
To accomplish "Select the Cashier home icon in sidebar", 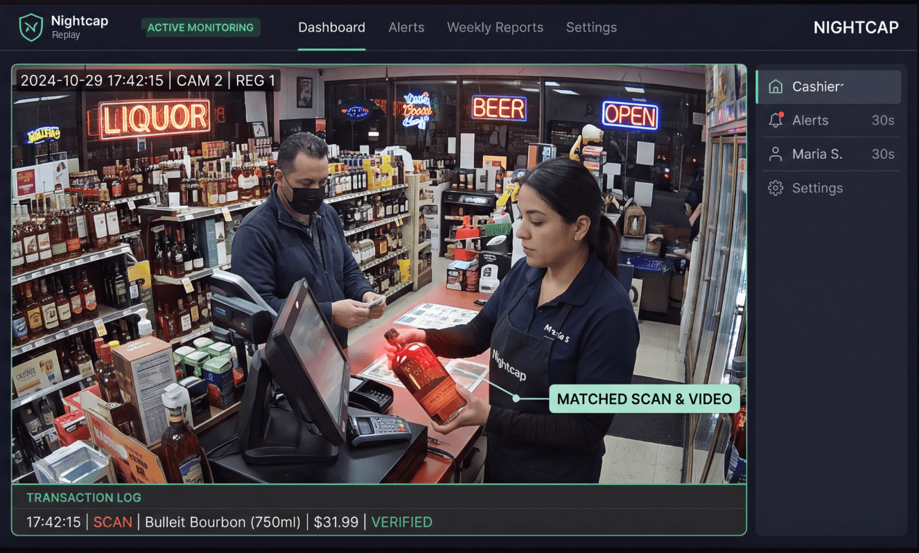I will (x=776, y=87).
